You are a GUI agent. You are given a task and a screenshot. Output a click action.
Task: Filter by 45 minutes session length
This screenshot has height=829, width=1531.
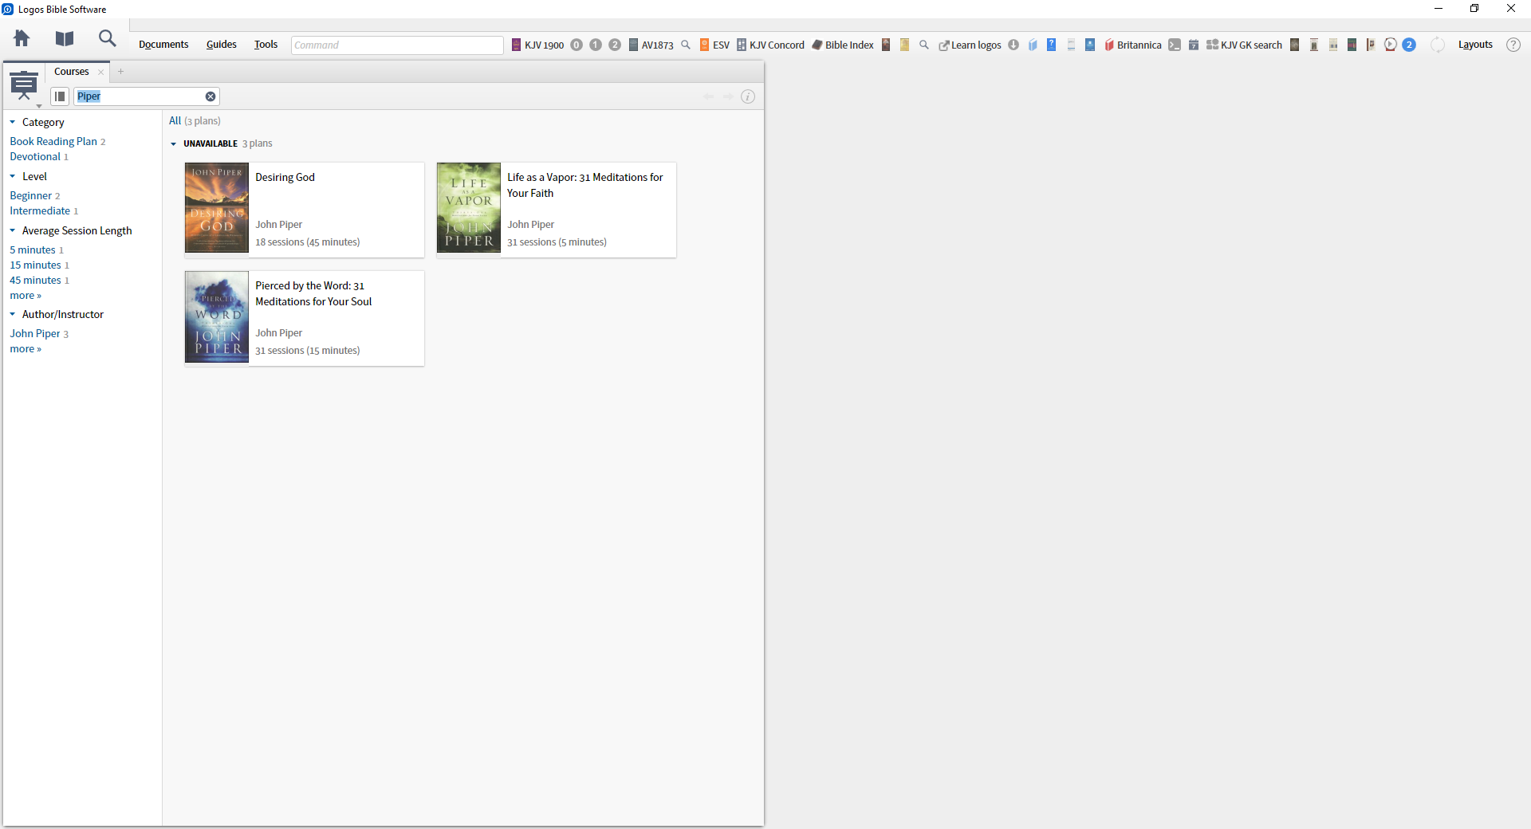point(35,281)
